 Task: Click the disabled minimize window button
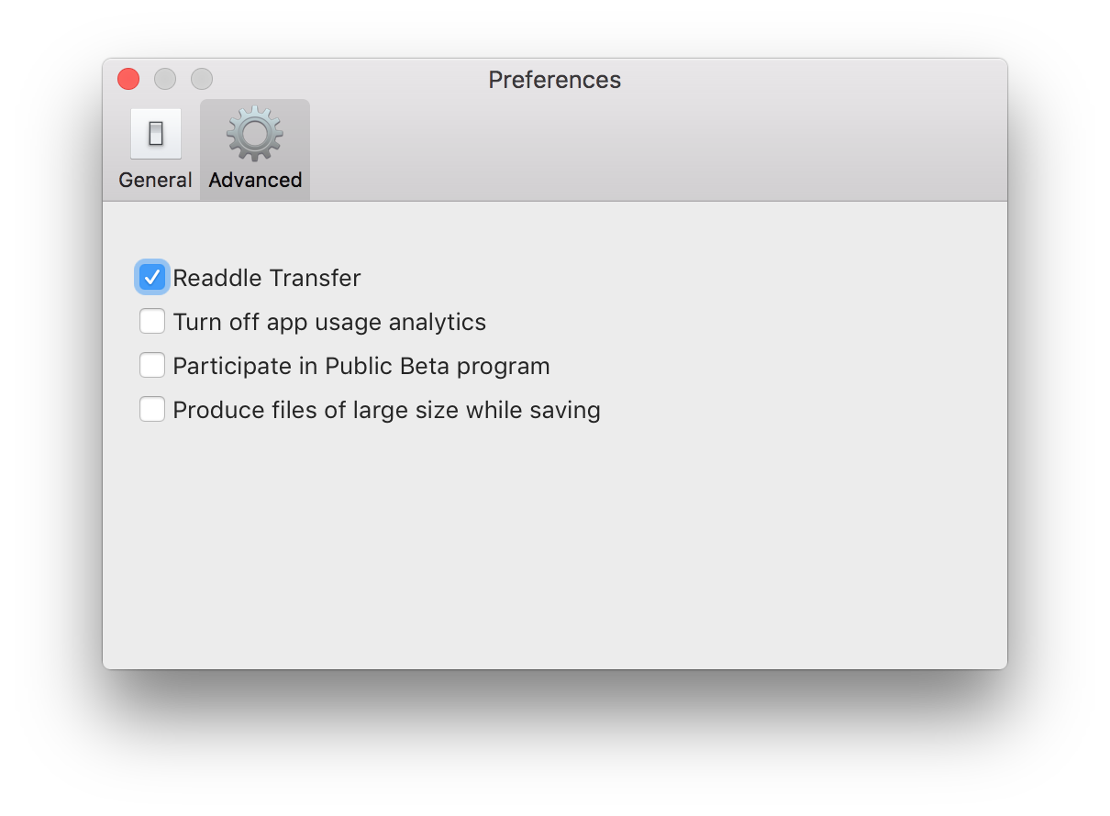[x=165, y=79]
